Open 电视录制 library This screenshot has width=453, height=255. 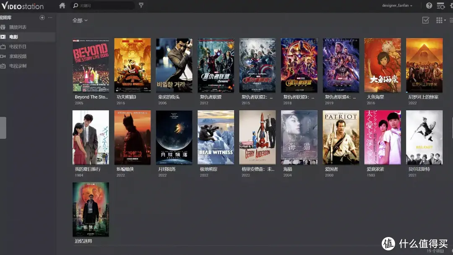(18, 66)
